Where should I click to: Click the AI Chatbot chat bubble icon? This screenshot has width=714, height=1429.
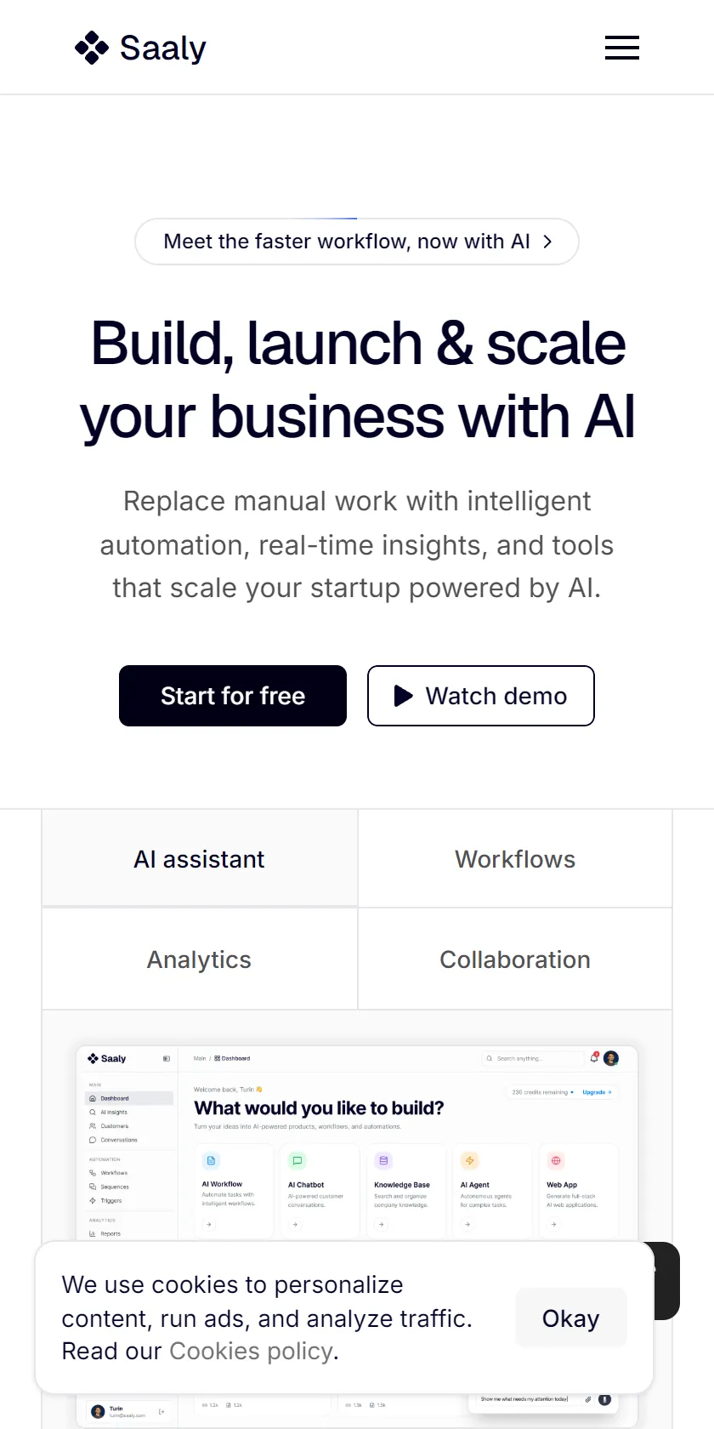[x=297, y=1160]
